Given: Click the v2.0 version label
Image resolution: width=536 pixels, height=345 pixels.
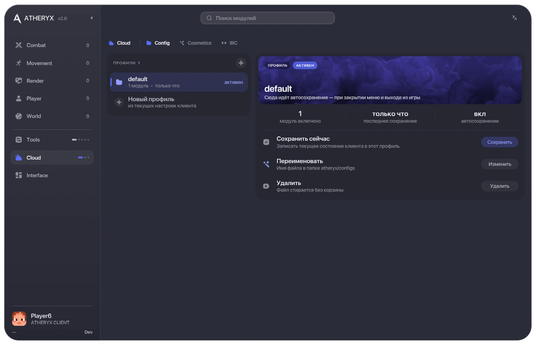Looking at the screenshot, I should (x=62, y=18).
